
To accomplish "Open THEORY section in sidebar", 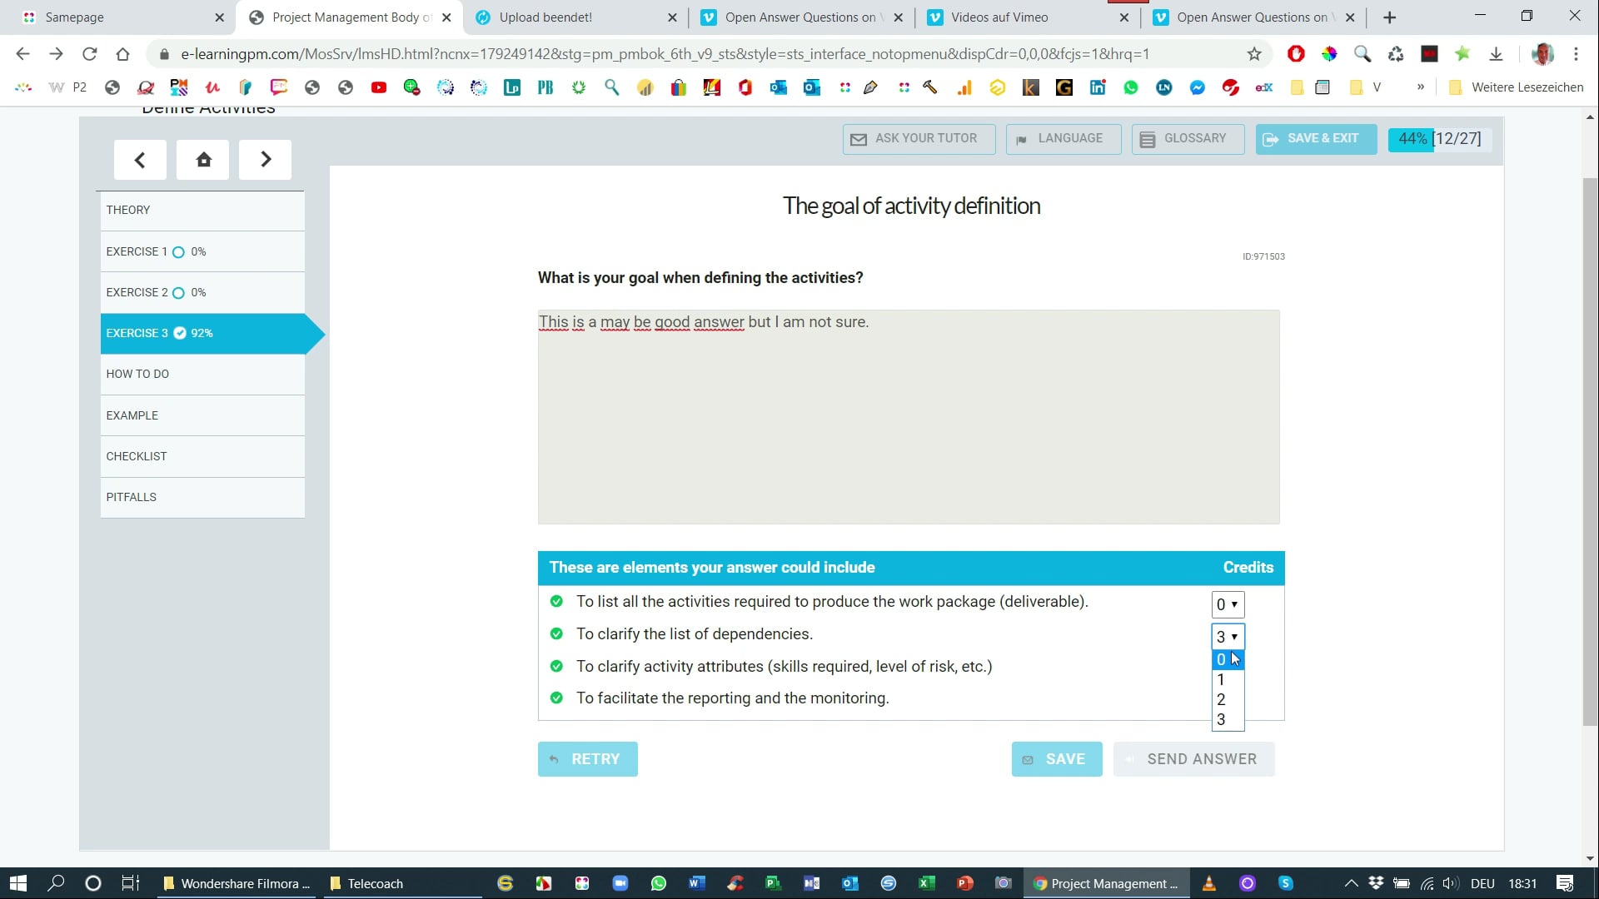I will 202,211.
